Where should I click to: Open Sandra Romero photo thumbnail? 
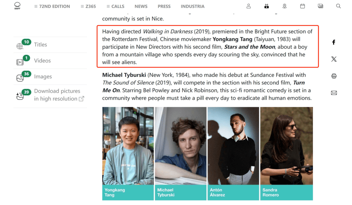(287, 146)
